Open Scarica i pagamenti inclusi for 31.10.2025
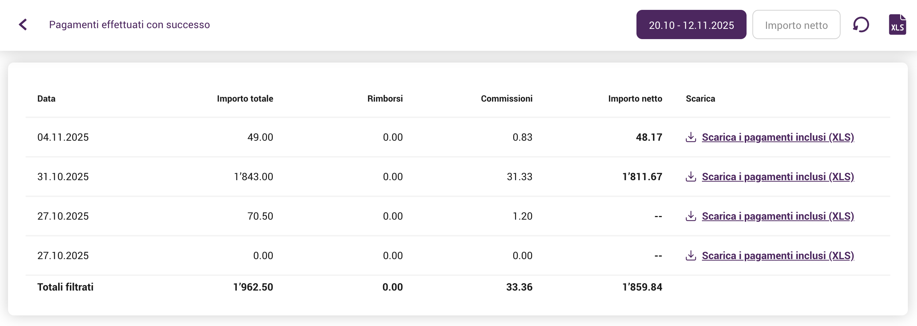 point(778,177)
